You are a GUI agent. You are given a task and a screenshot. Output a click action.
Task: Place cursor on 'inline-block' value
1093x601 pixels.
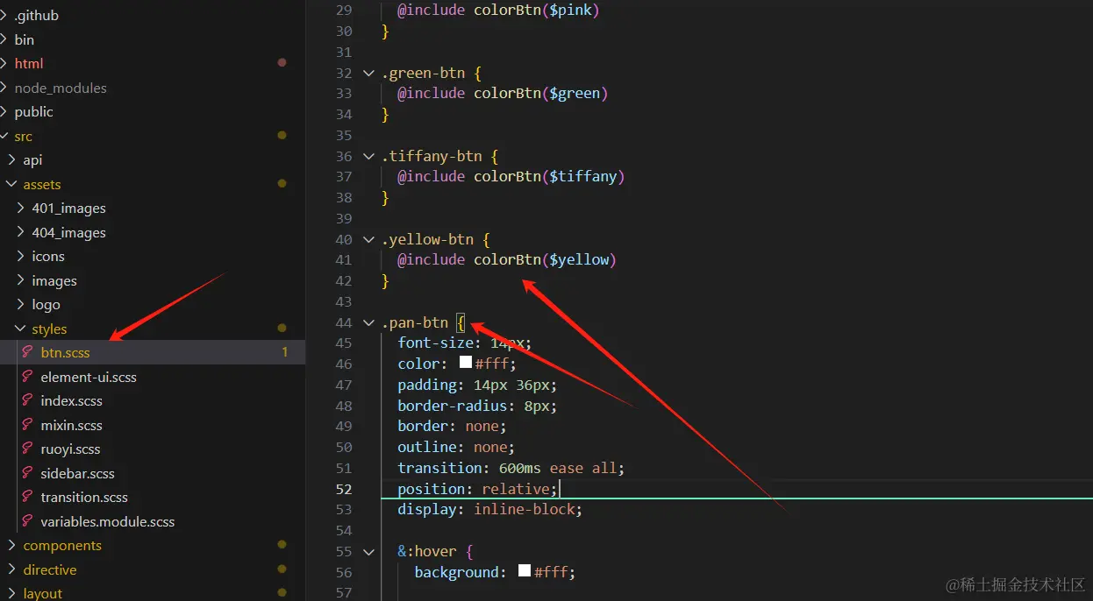[x=525, y=509]
